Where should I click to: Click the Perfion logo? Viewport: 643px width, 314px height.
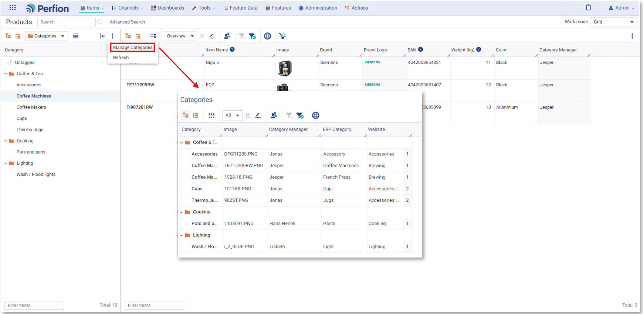coord(47,8)
